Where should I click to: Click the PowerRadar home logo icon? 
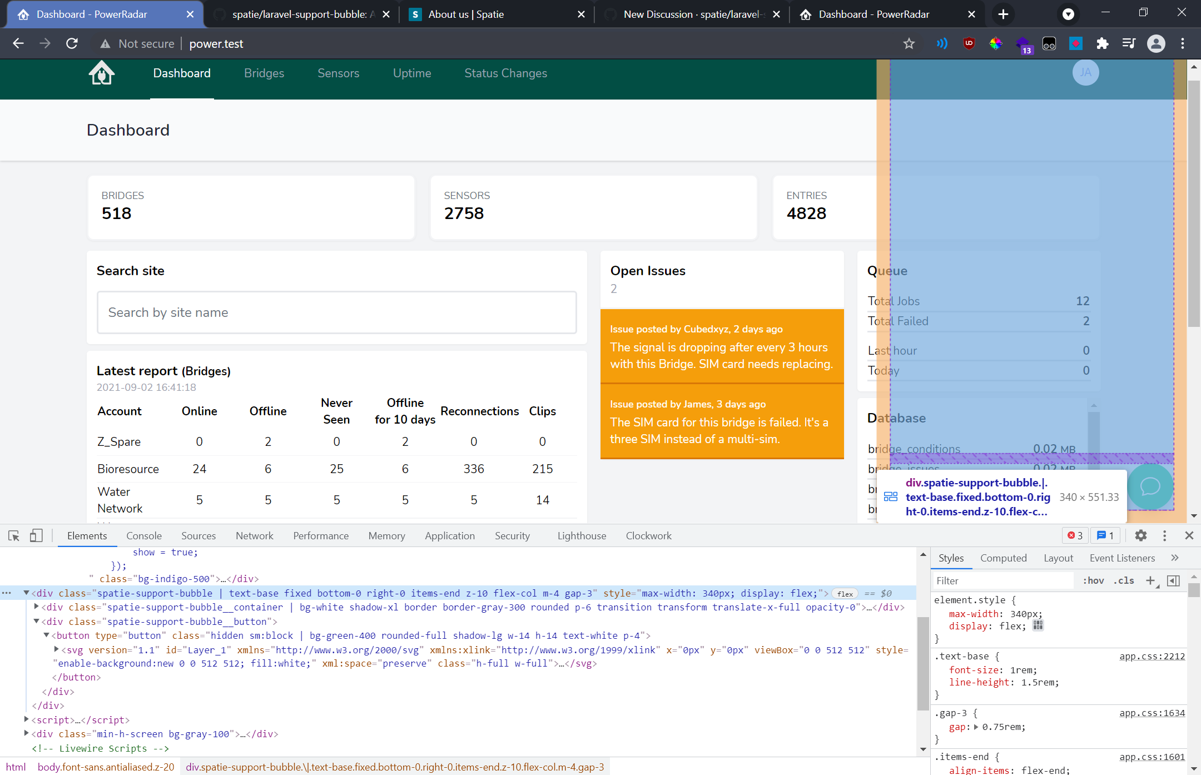[102, 73]
